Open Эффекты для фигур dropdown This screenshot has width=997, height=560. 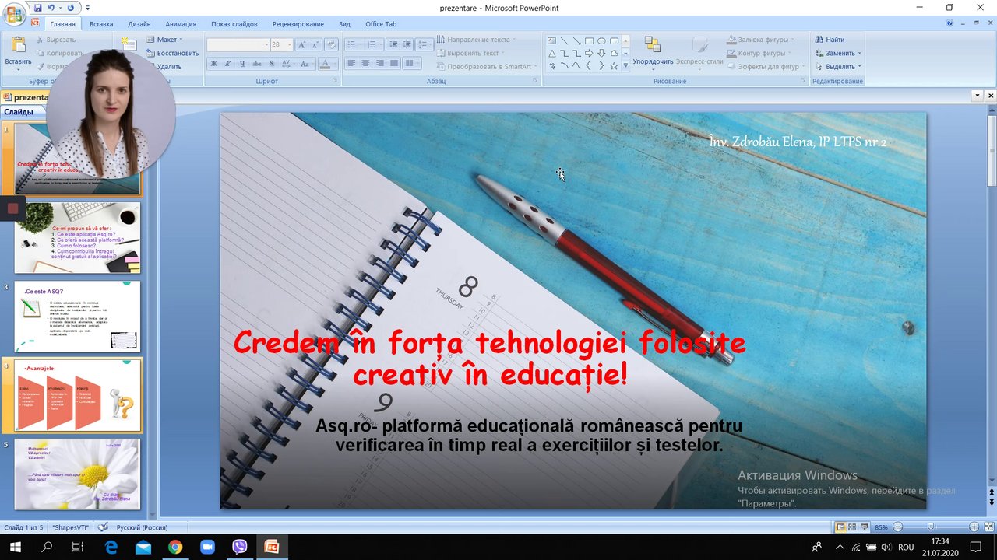766,66
